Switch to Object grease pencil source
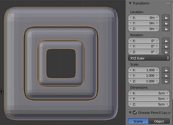The image size is (173, 125). tap(159, 121)
